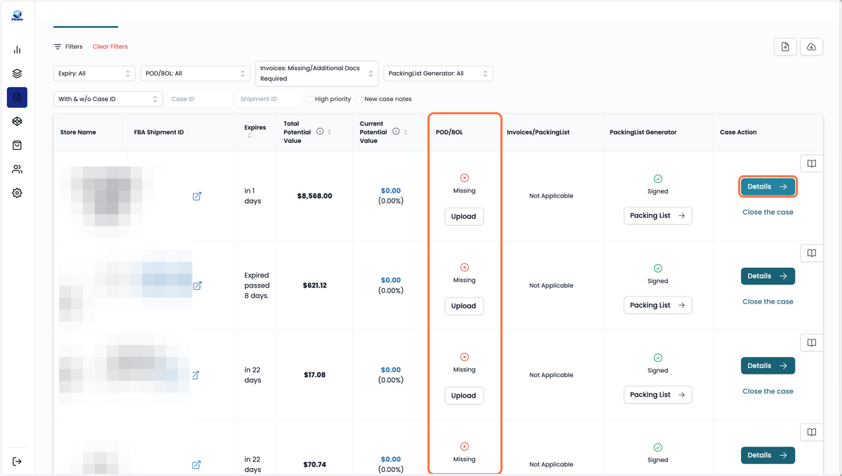Open the book notes icon for $17.08 row
Viewport: 842px width, 476px height.
[x=812, y=343]
